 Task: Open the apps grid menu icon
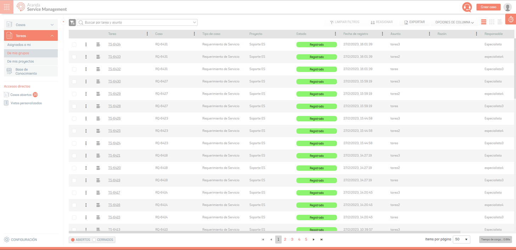7,7
